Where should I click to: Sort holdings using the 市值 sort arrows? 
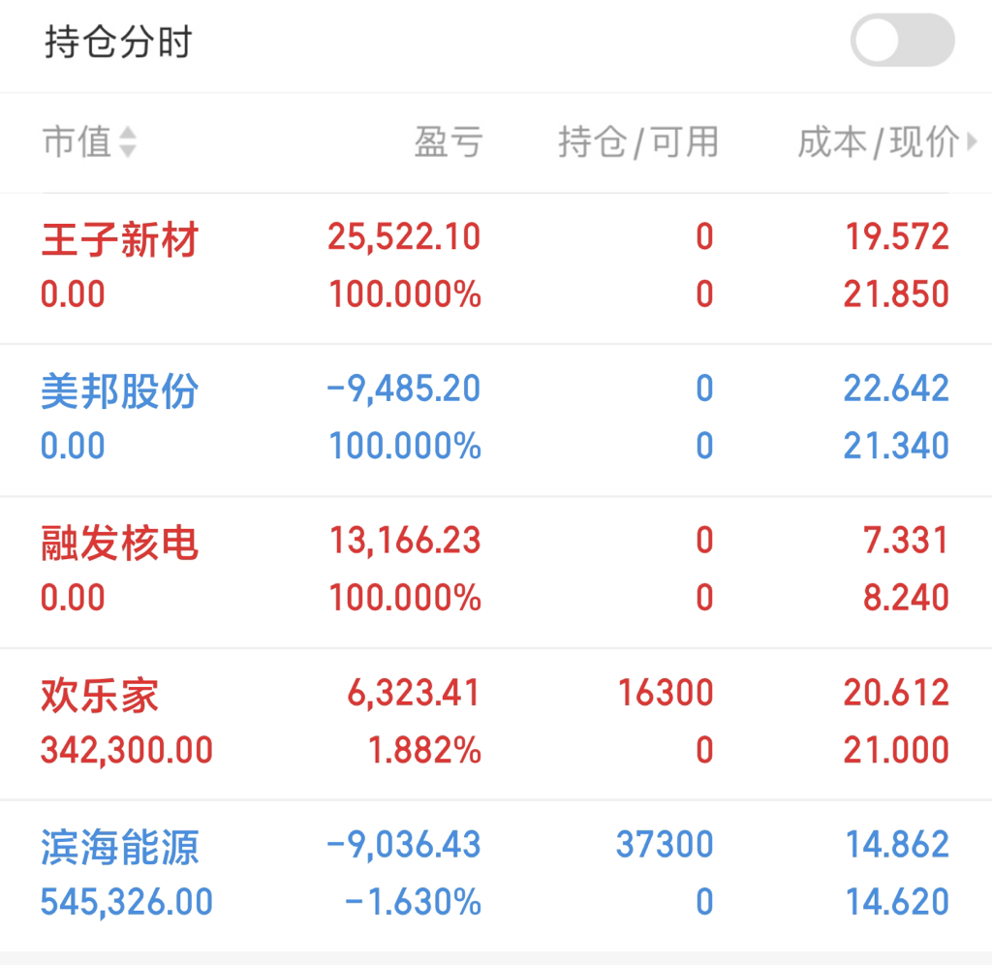point(128,141)
